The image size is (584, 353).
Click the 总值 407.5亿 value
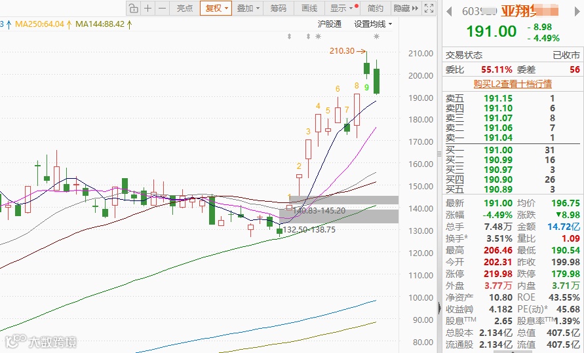[563, 333]
